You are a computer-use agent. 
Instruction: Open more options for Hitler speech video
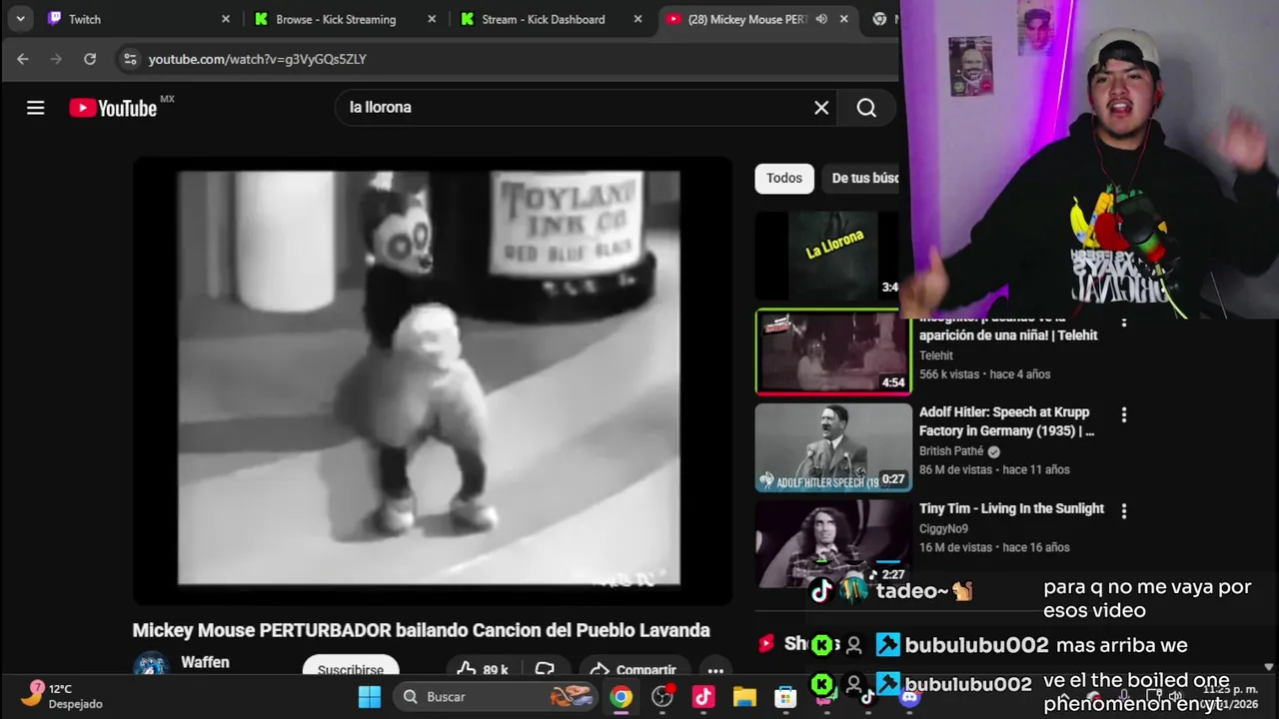click(1124, 414)
